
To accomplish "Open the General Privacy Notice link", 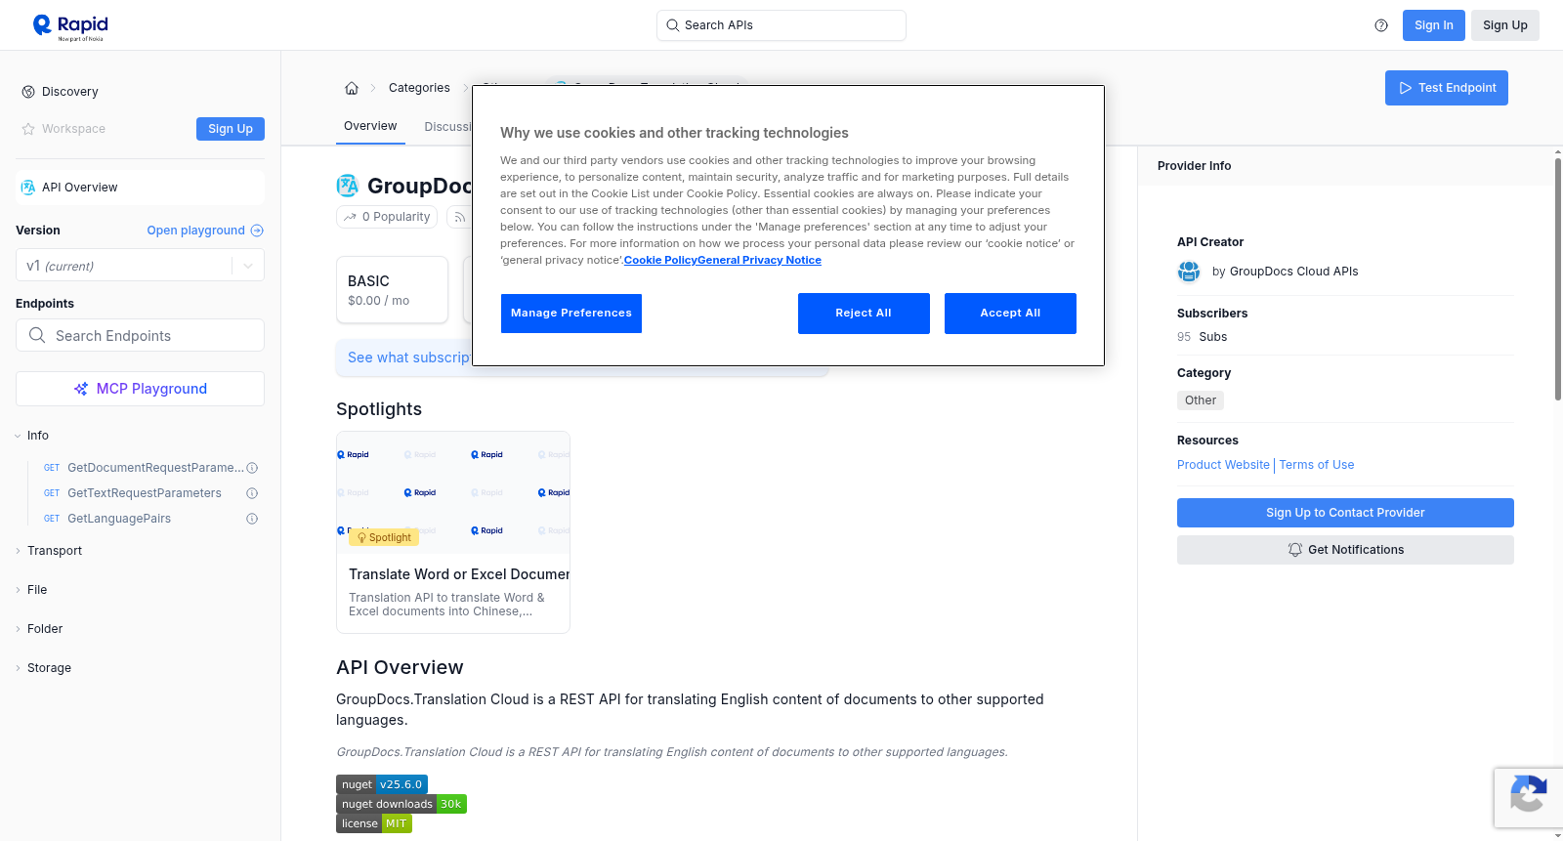I will click(759, 260).
